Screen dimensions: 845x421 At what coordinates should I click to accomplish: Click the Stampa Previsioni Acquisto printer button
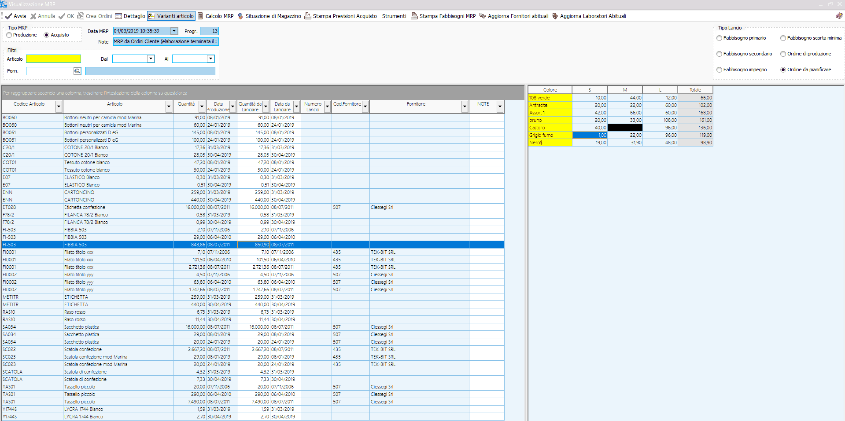tap(341, 16)
